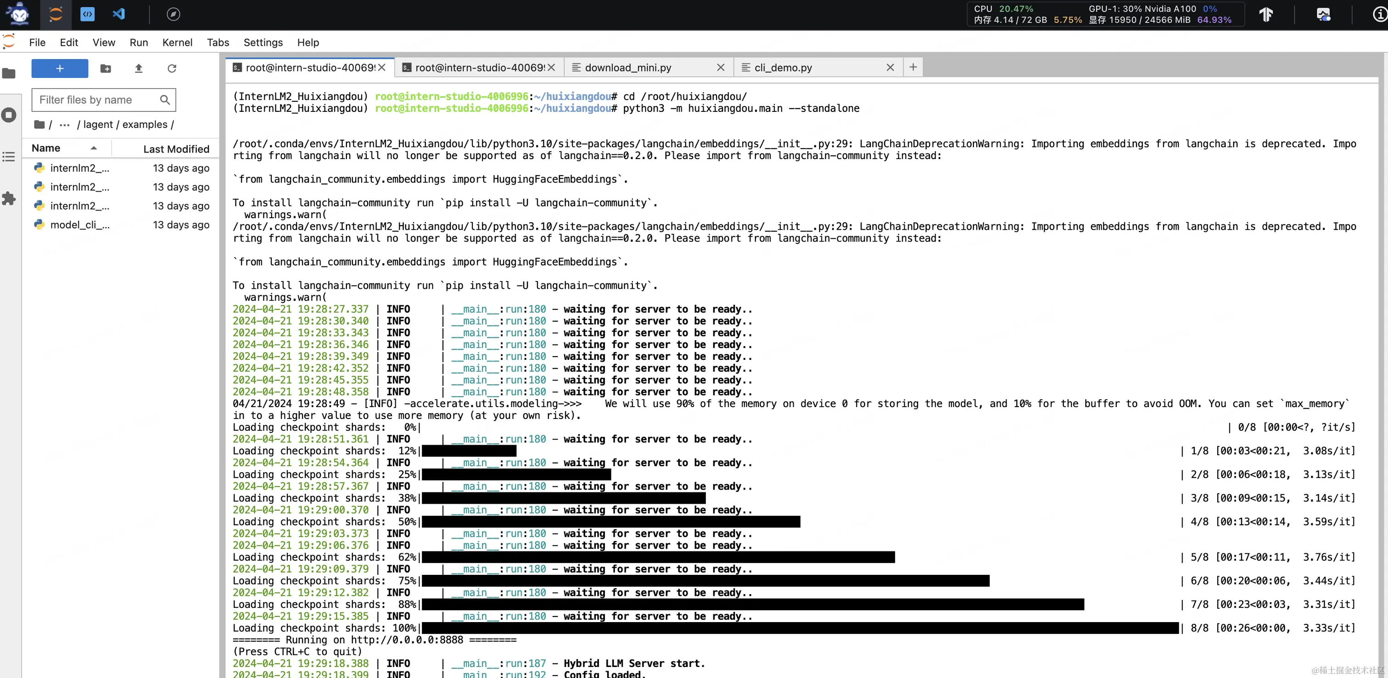
Task: Click the Filter files by name field
Action: click(x=97, y=100)
